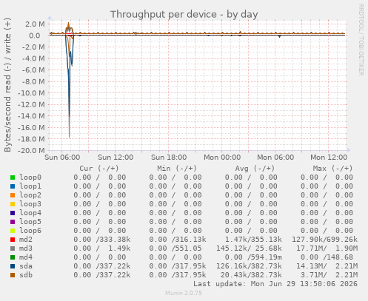Image resolution: width=368 pixels, height=301 pixels.
Task: Click md3 max read value '17.71M/ 1.90M'
Action: 327,248
